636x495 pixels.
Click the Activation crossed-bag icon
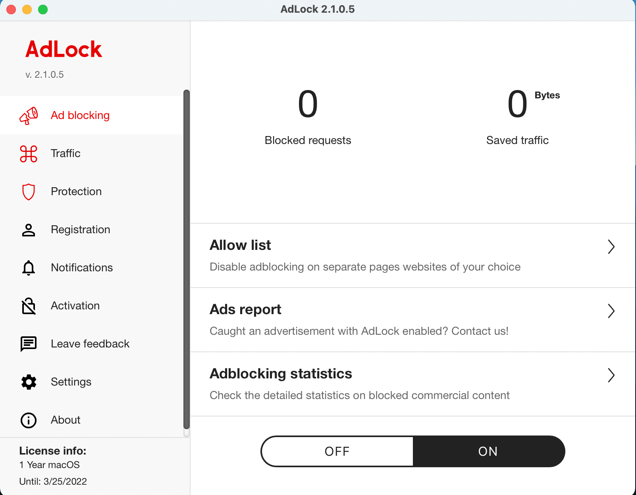tap(29, 306)
